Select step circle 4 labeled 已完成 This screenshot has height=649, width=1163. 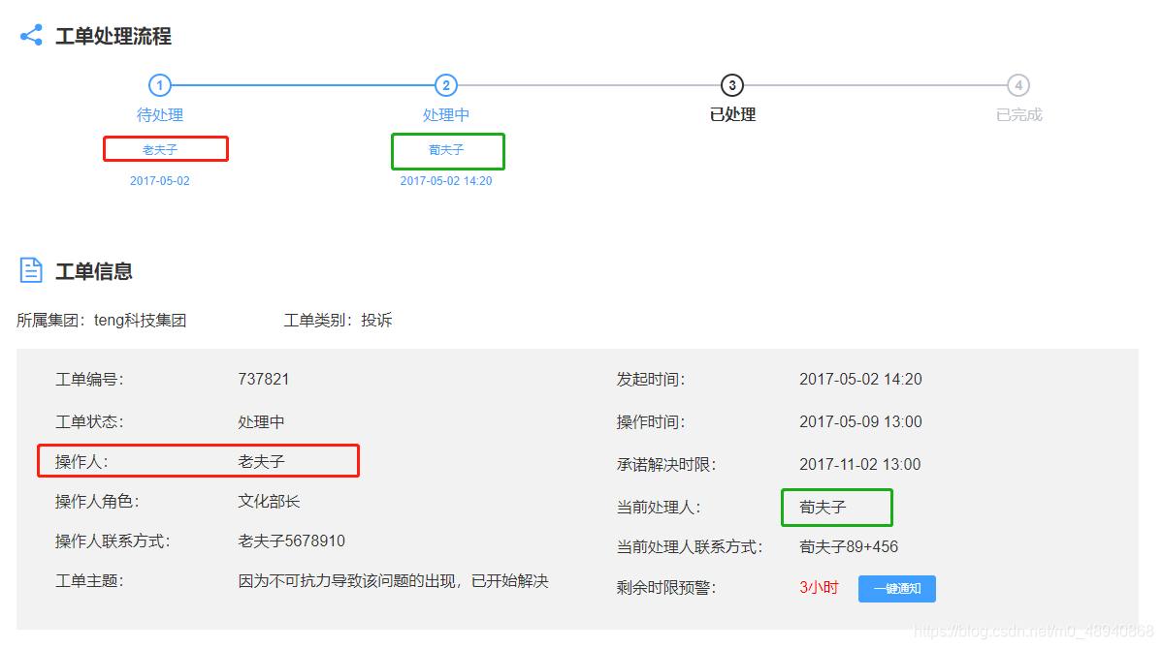1018,85
